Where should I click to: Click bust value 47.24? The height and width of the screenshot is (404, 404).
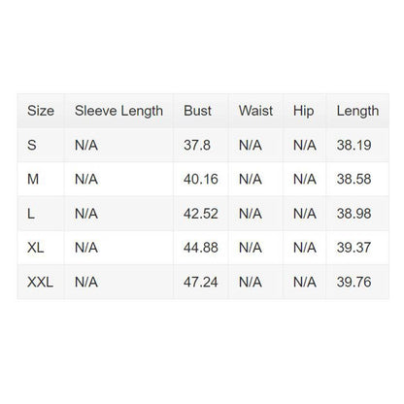click(201, 282)
